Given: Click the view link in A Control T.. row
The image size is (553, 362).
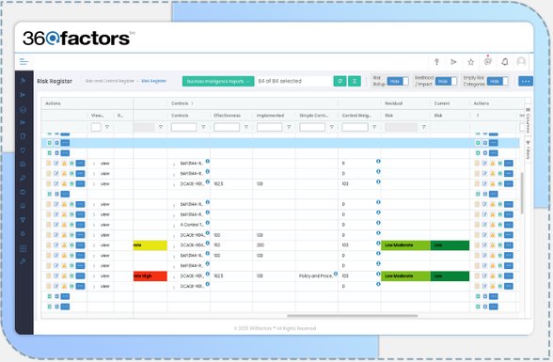Looking at the screenshot, I should tap(105, 225).
